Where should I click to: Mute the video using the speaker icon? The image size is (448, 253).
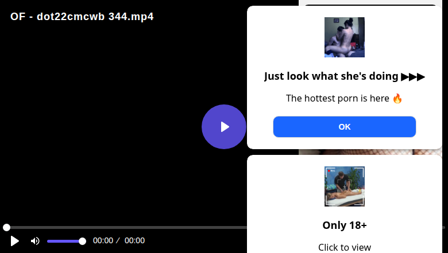[x=35, y=241]
